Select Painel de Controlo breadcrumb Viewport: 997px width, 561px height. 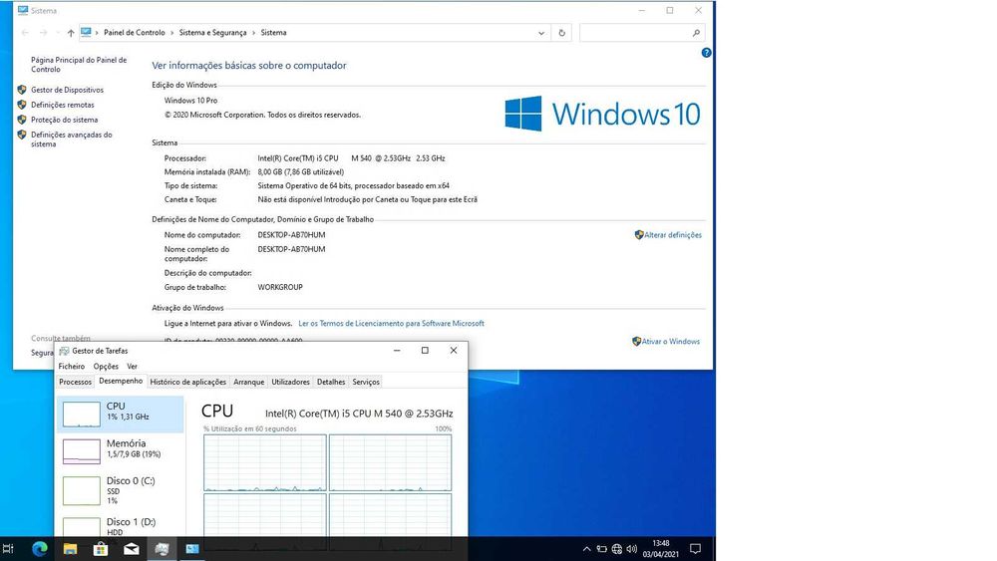(x=135, y=33)
